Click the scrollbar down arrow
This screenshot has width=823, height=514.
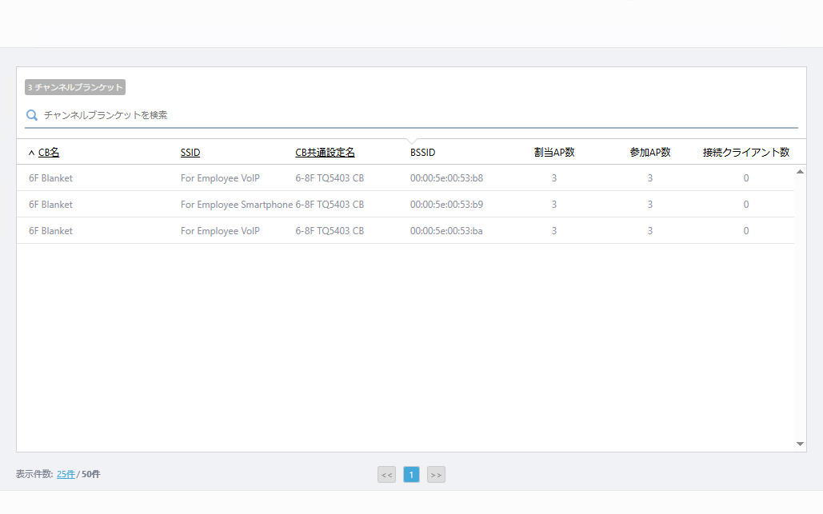tap(800, 444)
